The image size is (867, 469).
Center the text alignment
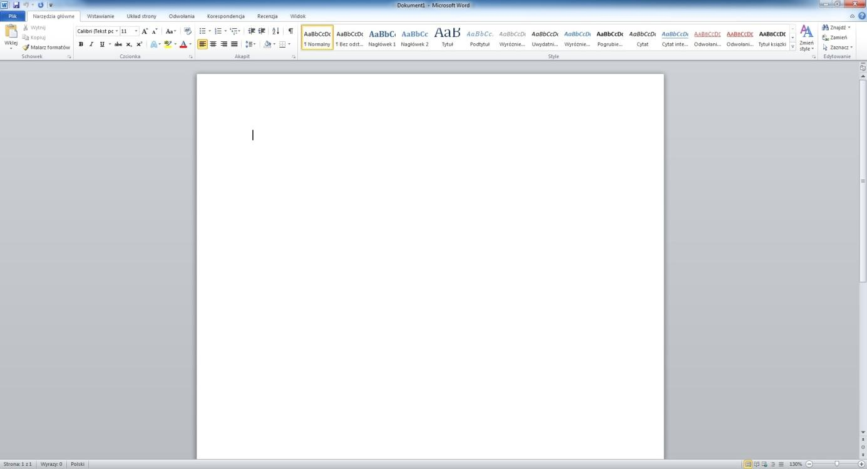pos(213,44)
